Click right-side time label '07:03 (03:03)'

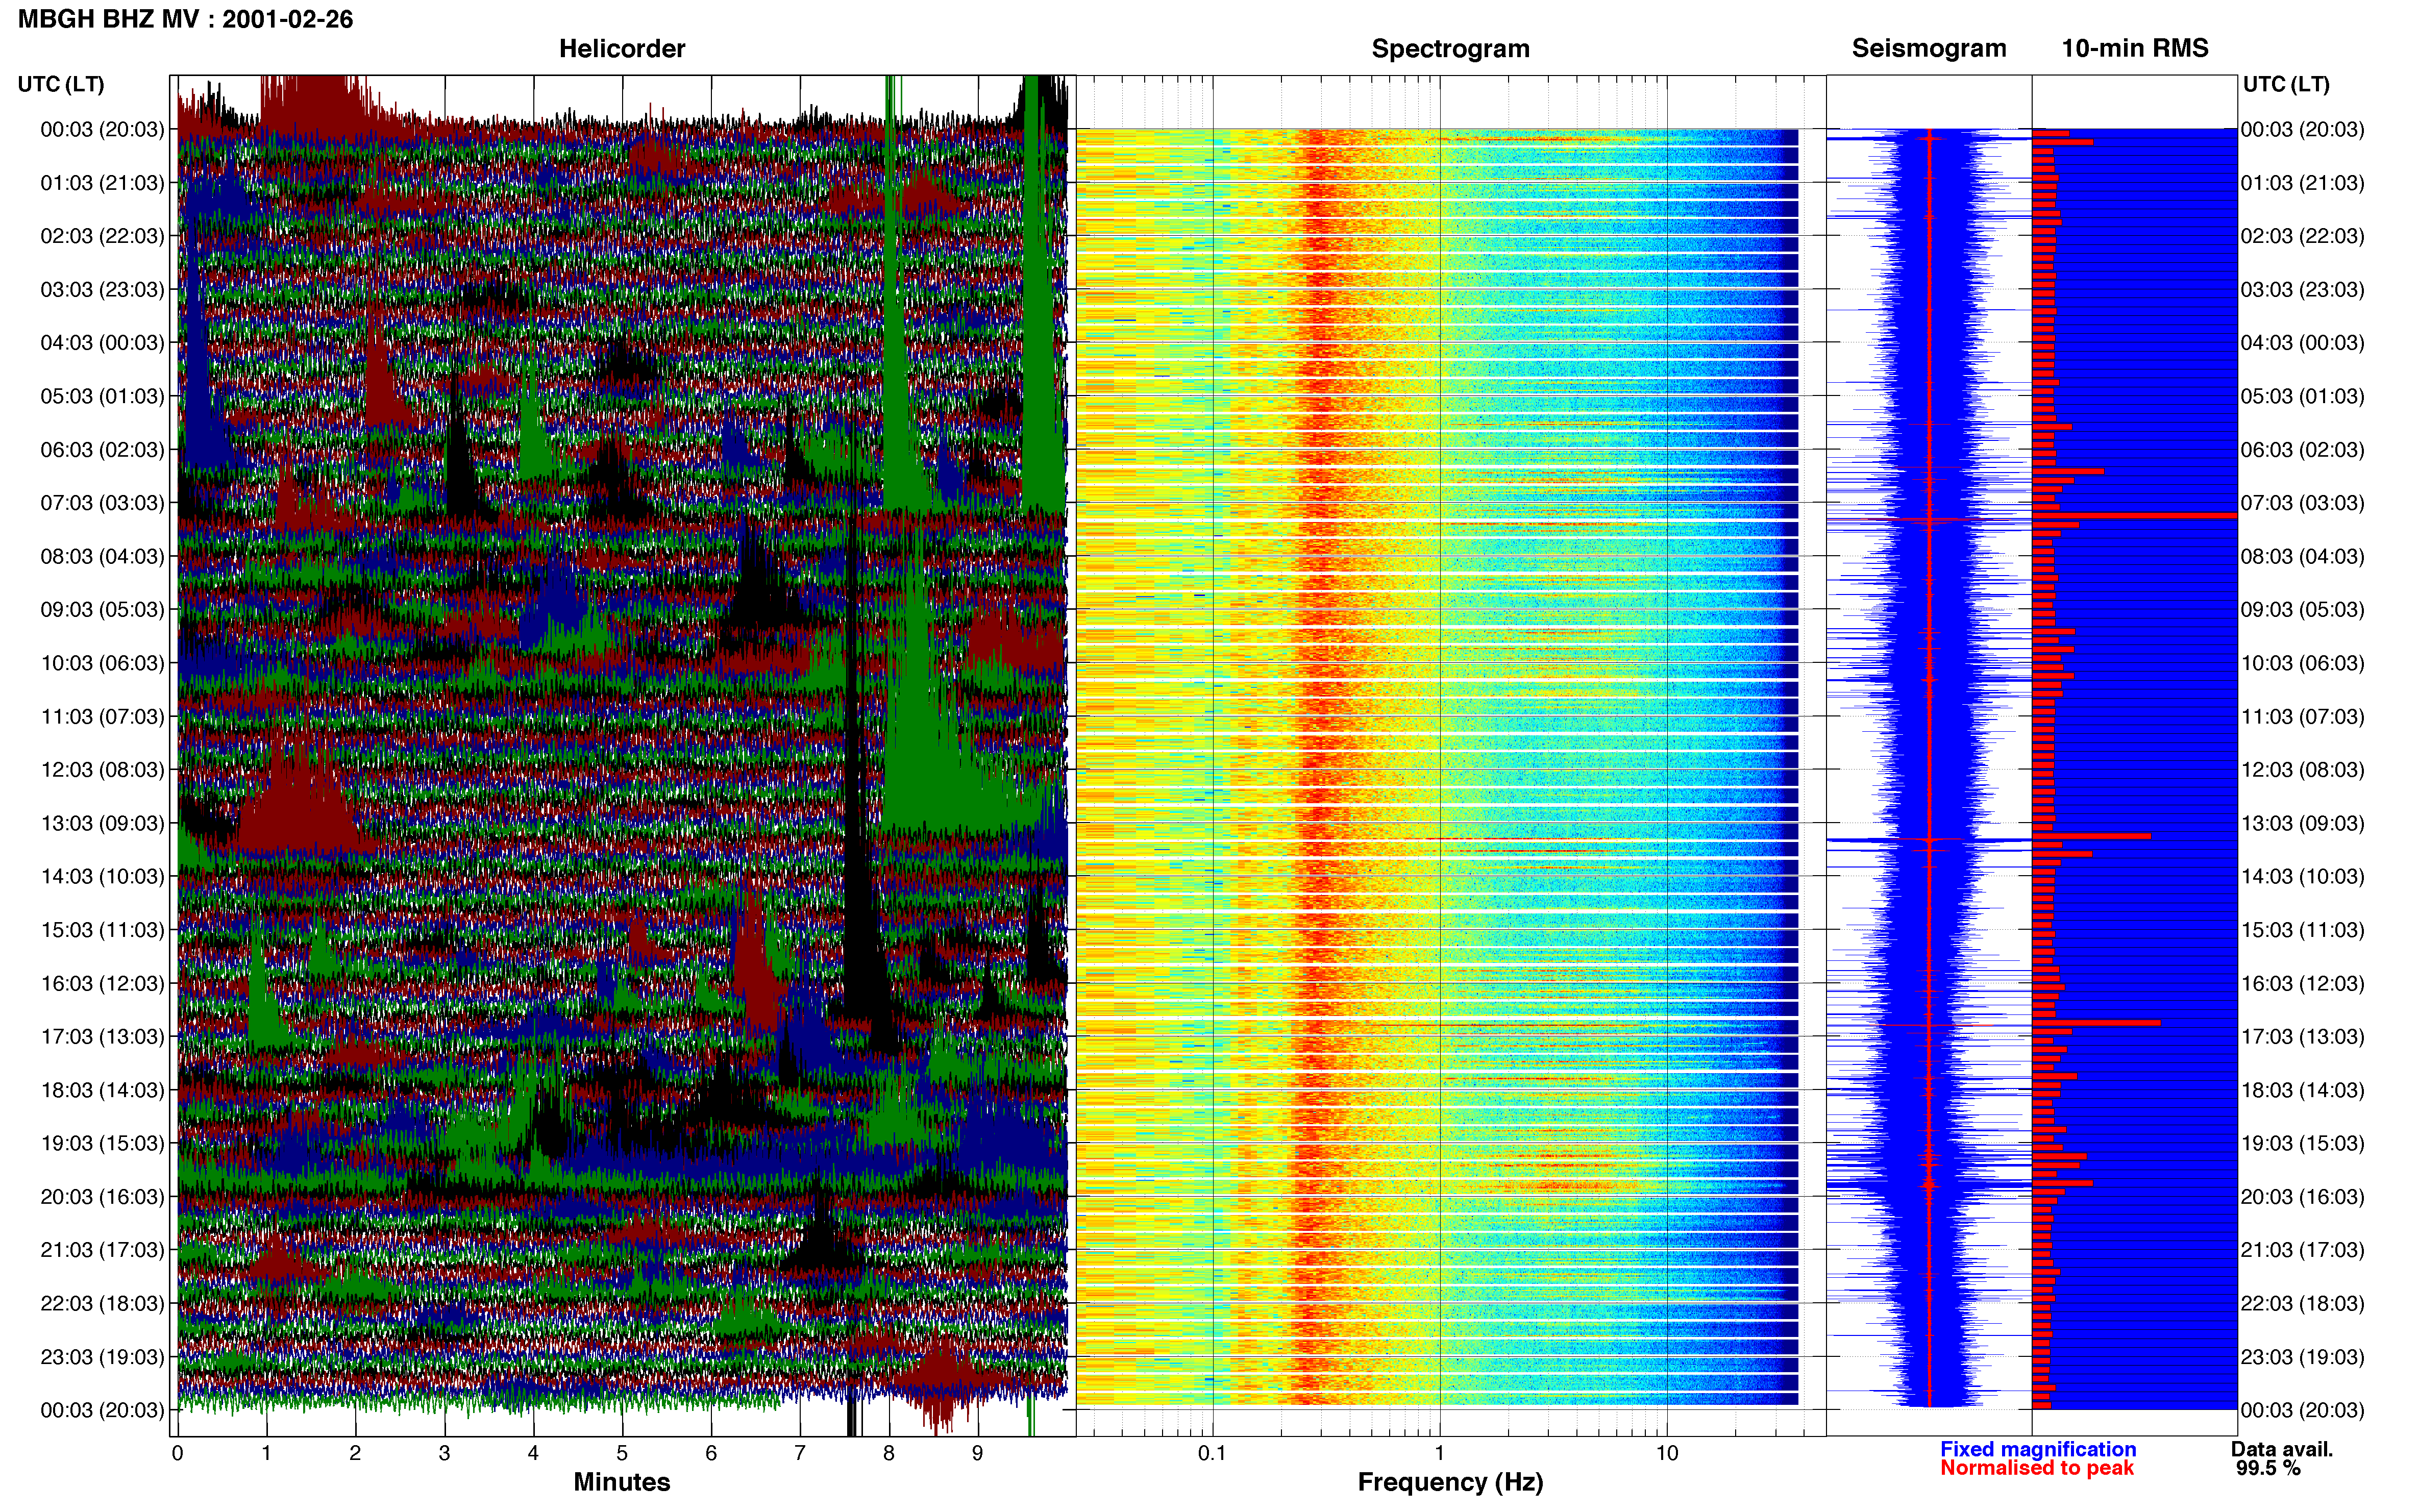point(2302,503)
